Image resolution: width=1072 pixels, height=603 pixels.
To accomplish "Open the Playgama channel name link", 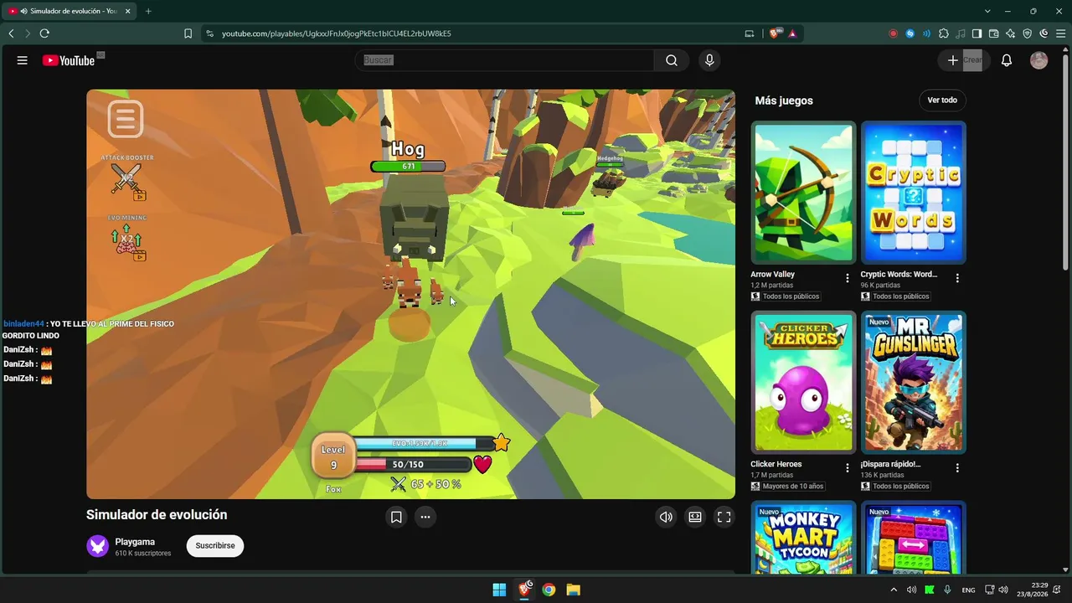I will tap(135, 542).
